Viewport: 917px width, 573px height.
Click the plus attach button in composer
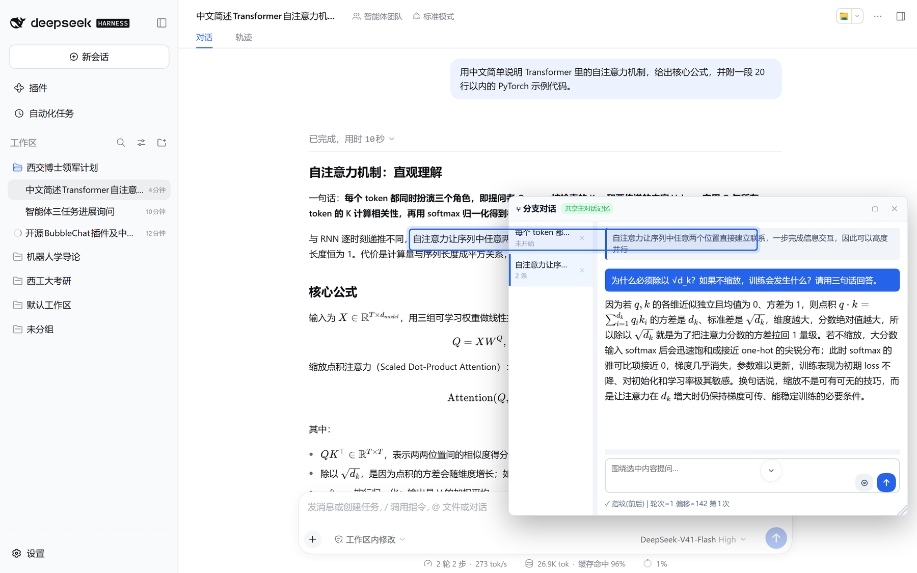313,539
